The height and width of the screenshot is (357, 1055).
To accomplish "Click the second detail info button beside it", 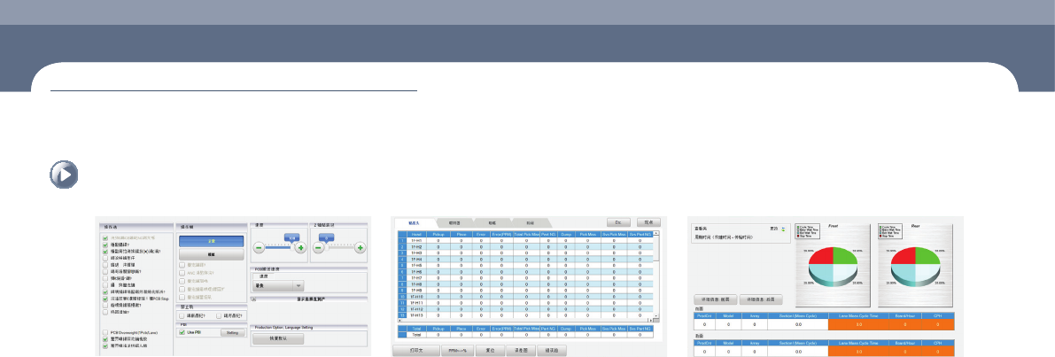I will pyautogui.click(x=761, y=299).
